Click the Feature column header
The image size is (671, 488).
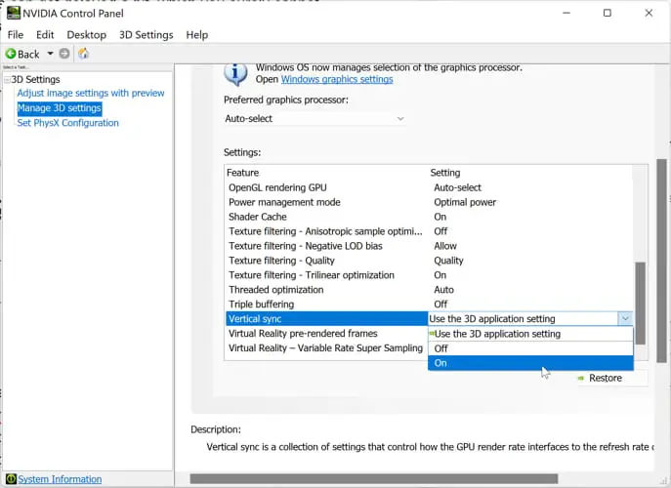point(242,173)
